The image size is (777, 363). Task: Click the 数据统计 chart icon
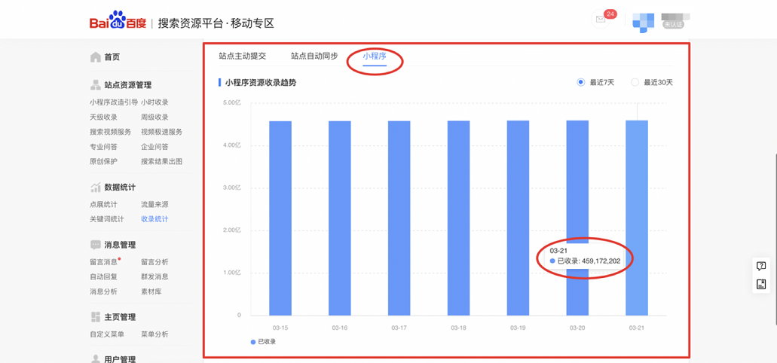coord(96,188)
